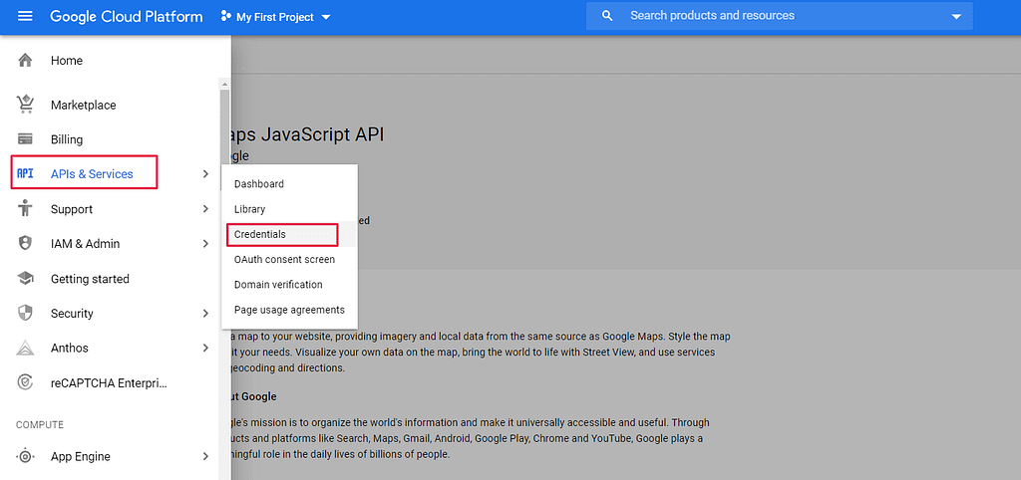Type in the Search products and resources field
Image resolution: width=1021 pixels, height=480 pixels.
pyautogui.click(x=778, y=17)
